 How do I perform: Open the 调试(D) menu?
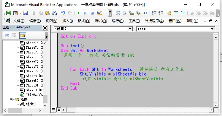(101, 21)
